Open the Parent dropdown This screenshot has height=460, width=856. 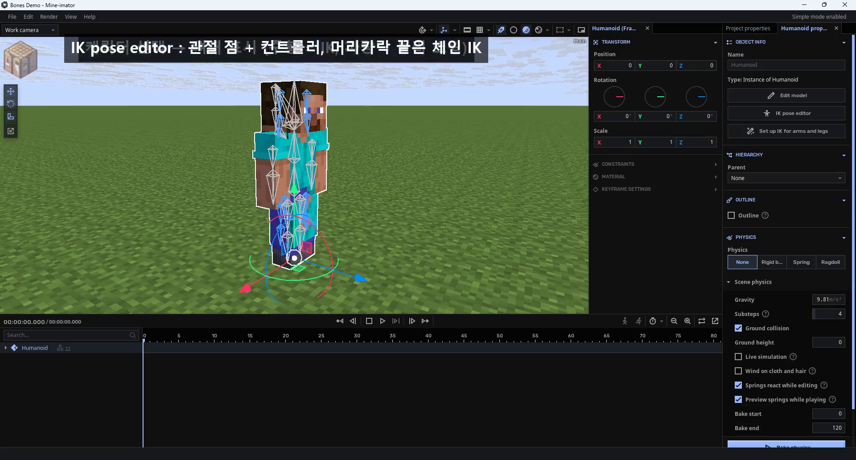click(786, 178)
